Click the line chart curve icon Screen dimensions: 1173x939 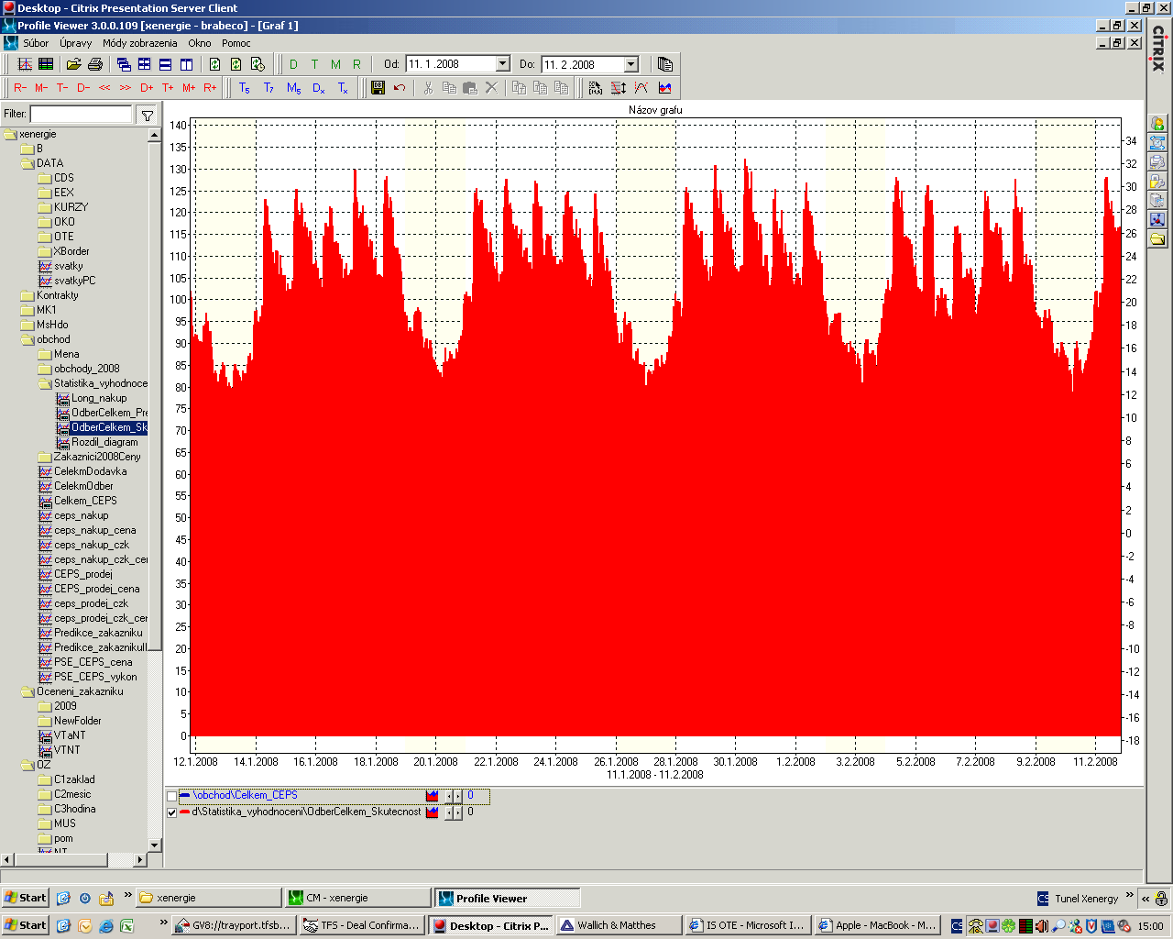641,88
